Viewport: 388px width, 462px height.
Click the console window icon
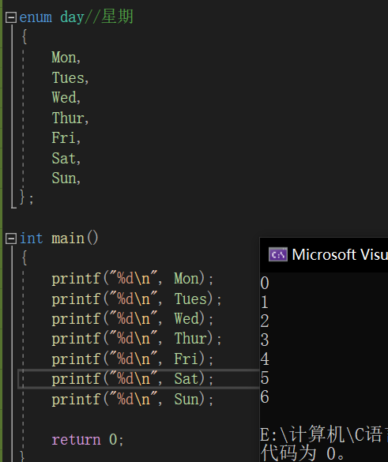277,254
